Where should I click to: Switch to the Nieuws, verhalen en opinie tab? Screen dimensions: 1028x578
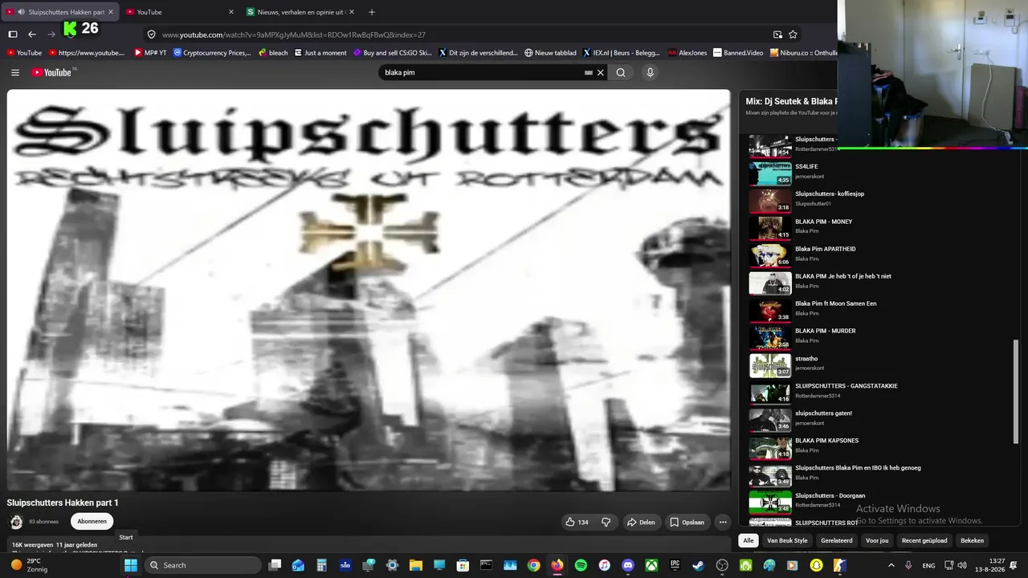click(300, 12)
